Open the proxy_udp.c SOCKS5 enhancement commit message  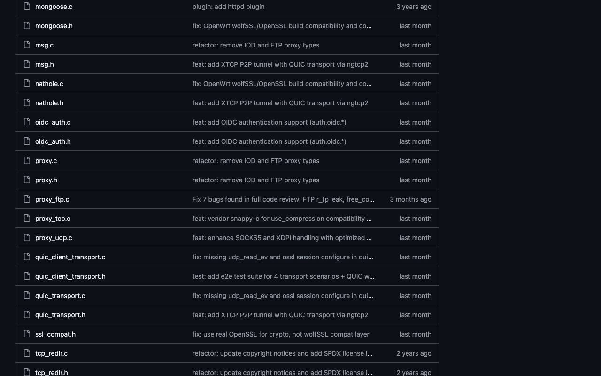[x=282, y=238]
